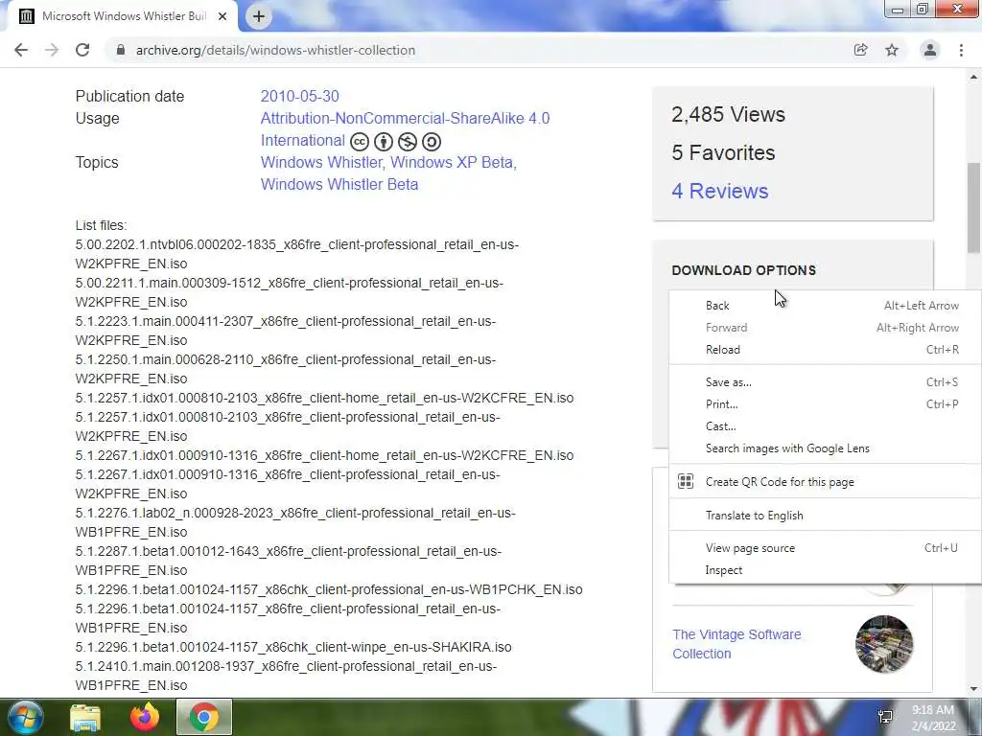Viewport: 982px width, 736px height.
Task: Choose Create QR Code for this page
Action: pos(824,481)
